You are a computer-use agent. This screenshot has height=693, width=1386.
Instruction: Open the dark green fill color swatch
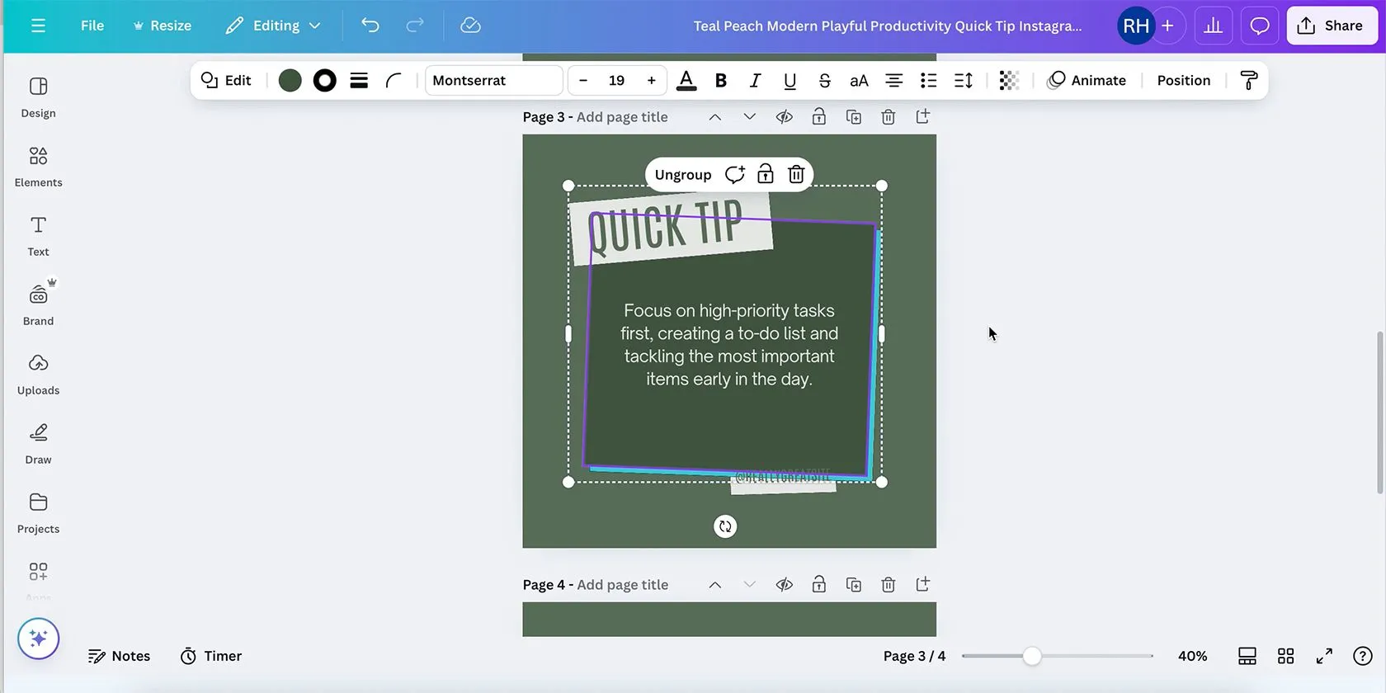(290, 80)
